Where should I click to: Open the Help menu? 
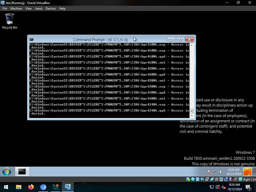[x=62, y=8]
